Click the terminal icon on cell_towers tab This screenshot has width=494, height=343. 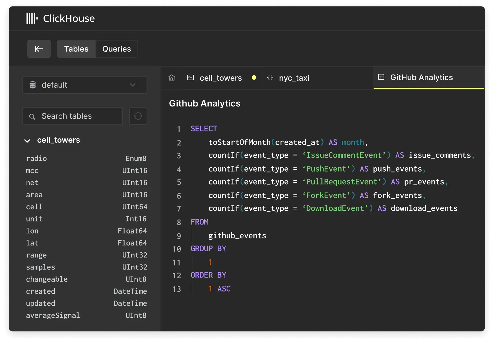point(191,78)
